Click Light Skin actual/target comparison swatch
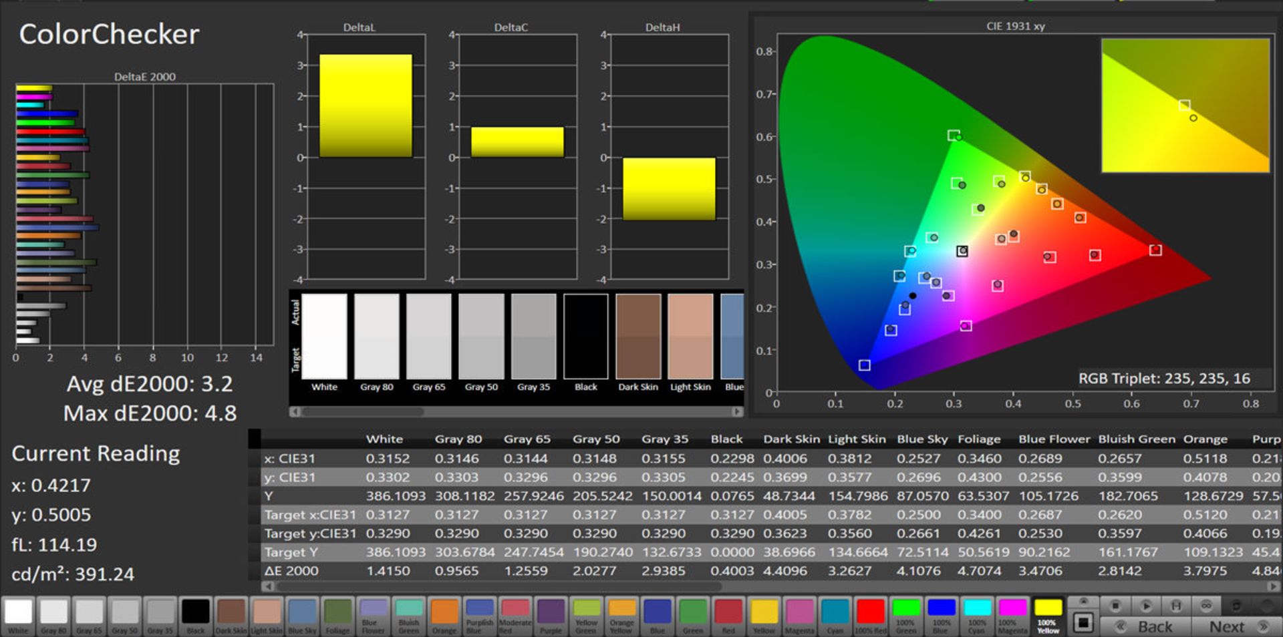1283x637 pixels. pos(690,337)
